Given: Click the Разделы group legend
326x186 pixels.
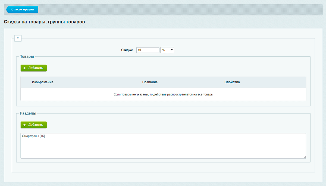Looking at the screenshot, I should point(28,113).
